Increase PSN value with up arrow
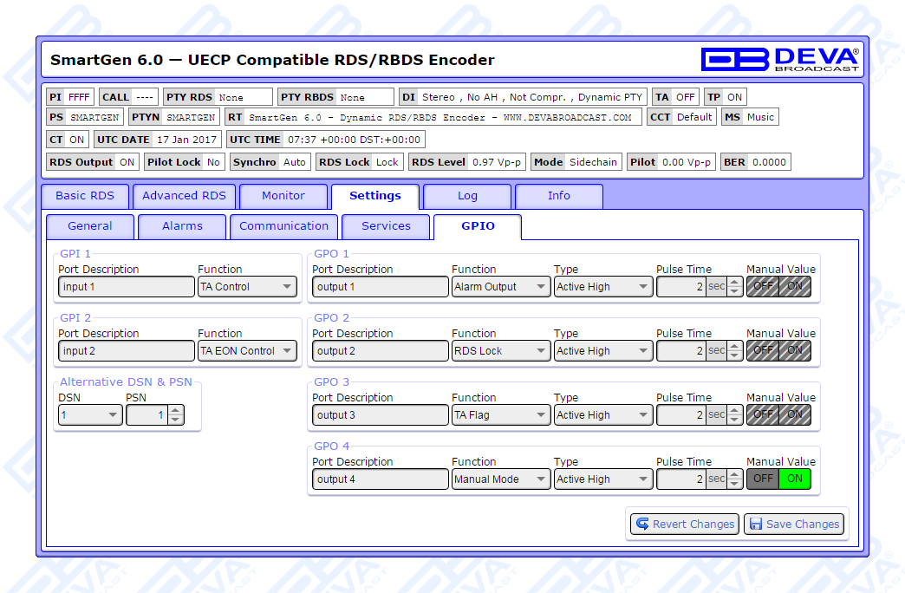The height and width of the screenshot is (593, 905). [x=176, y=411]
